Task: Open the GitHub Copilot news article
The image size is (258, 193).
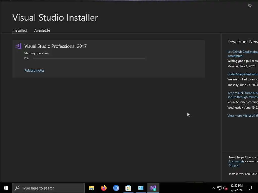Action: (x=243, y=54)
